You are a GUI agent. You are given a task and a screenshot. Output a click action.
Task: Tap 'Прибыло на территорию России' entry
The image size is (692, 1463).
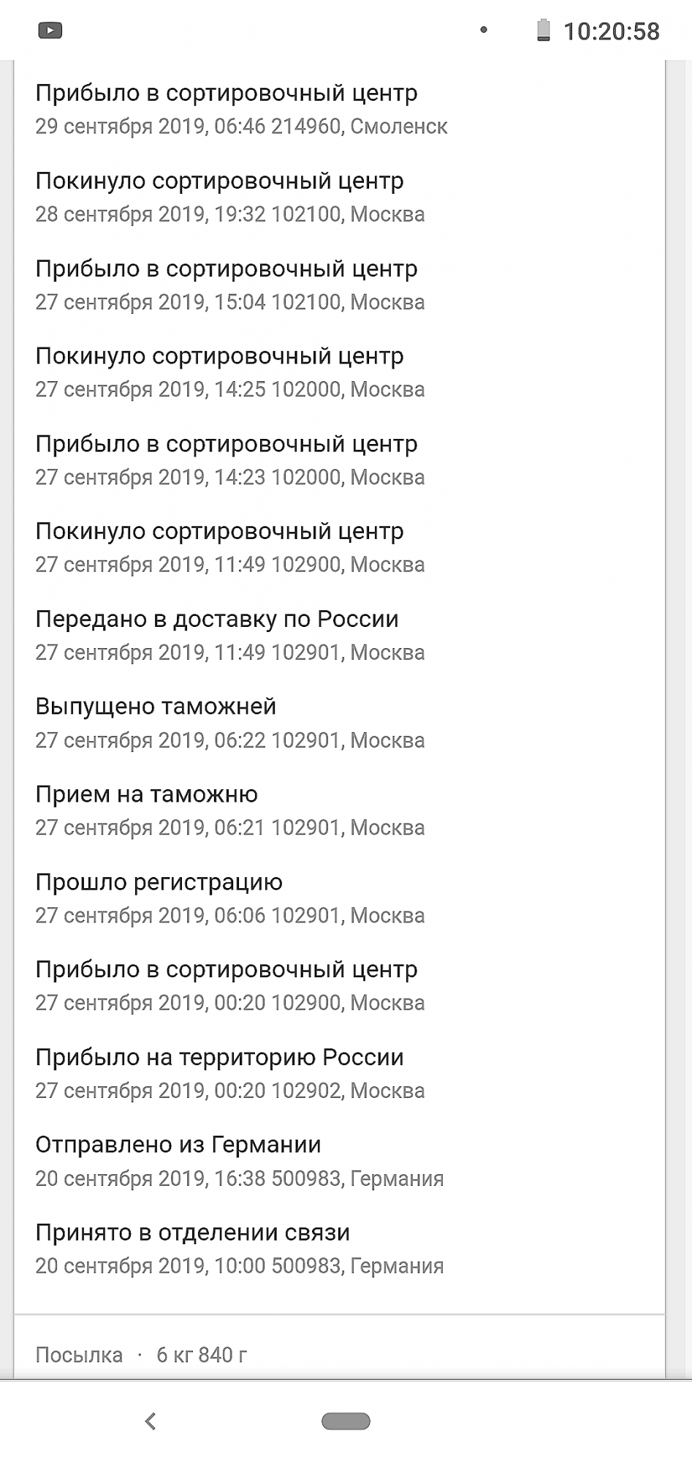[230, 1074]
